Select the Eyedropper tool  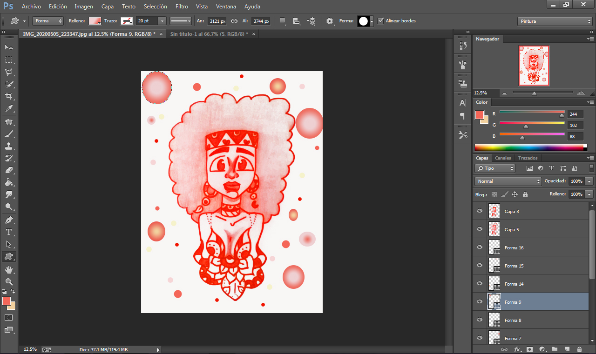tap(9, 108)
